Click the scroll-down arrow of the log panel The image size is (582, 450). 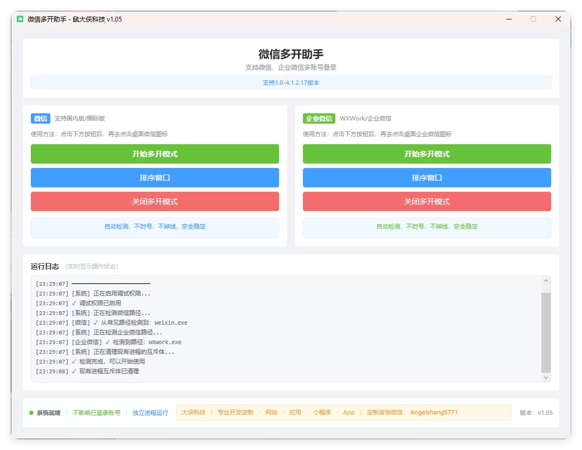[x=546, y=377]
